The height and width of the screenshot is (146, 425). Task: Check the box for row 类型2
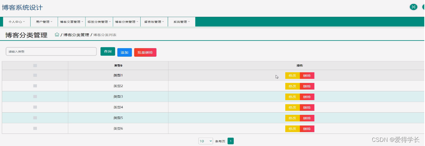click(x=35, y=86)
